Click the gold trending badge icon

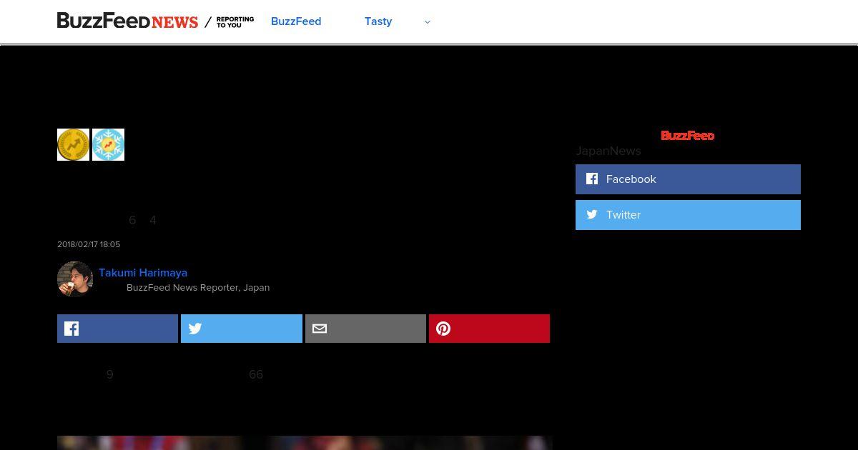73,144
